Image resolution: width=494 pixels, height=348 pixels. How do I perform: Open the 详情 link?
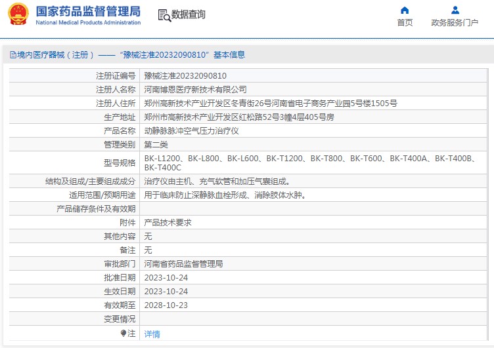click(x=152, y=334)
